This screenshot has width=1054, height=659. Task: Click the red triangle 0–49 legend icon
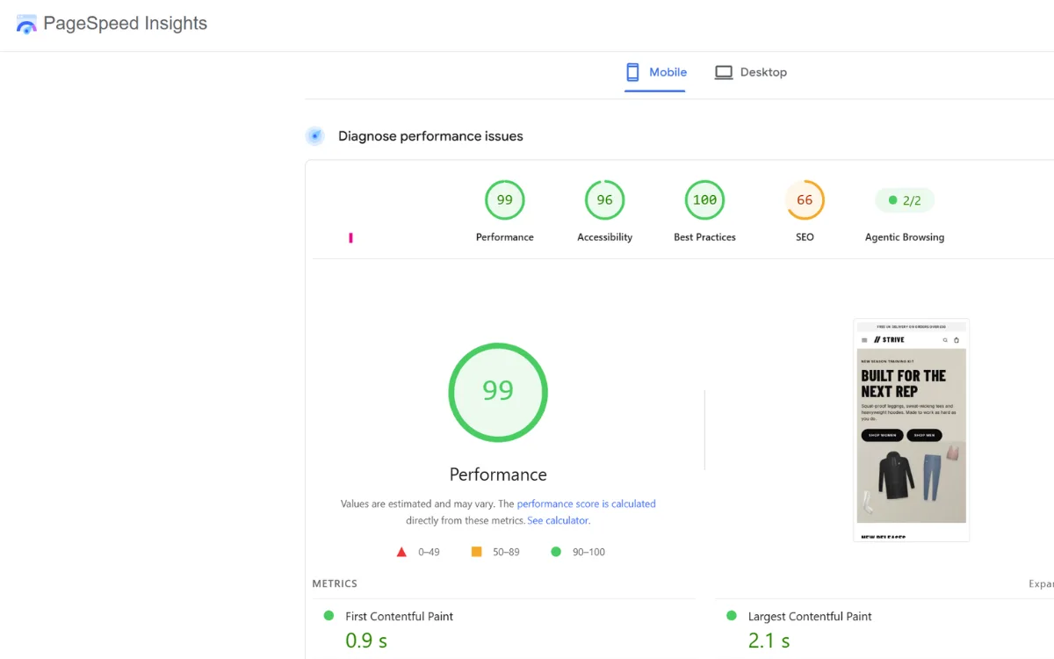(401, 552)
